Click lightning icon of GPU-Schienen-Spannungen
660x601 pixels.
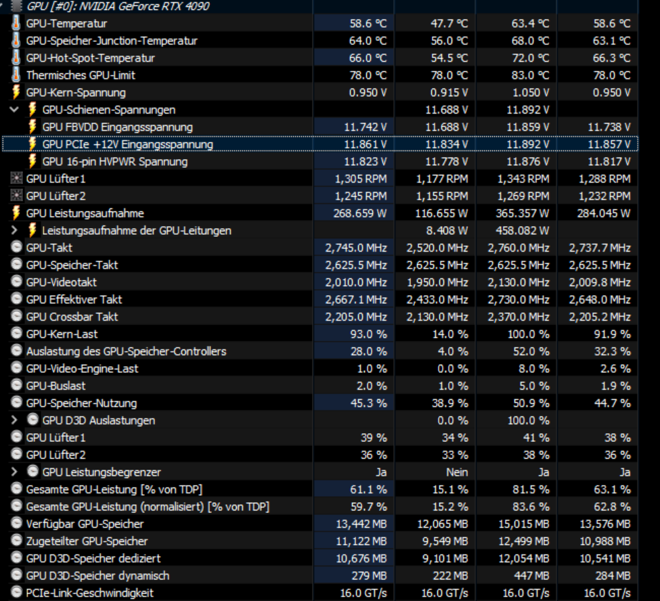coord(32,110)
